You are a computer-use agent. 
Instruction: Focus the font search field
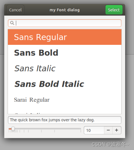(x=65, y=23)
